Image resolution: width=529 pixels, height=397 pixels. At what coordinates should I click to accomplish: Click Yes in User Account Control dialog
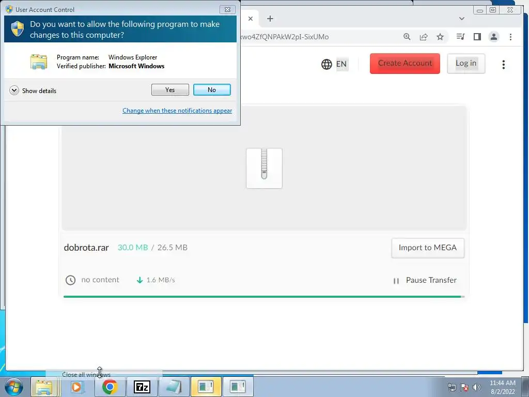coord(170,90)
